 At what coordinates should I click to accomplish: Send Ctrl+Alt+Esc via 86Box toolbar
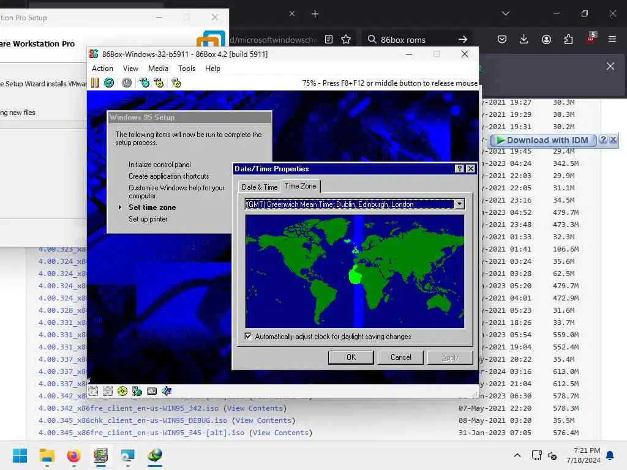click(159, 83)
